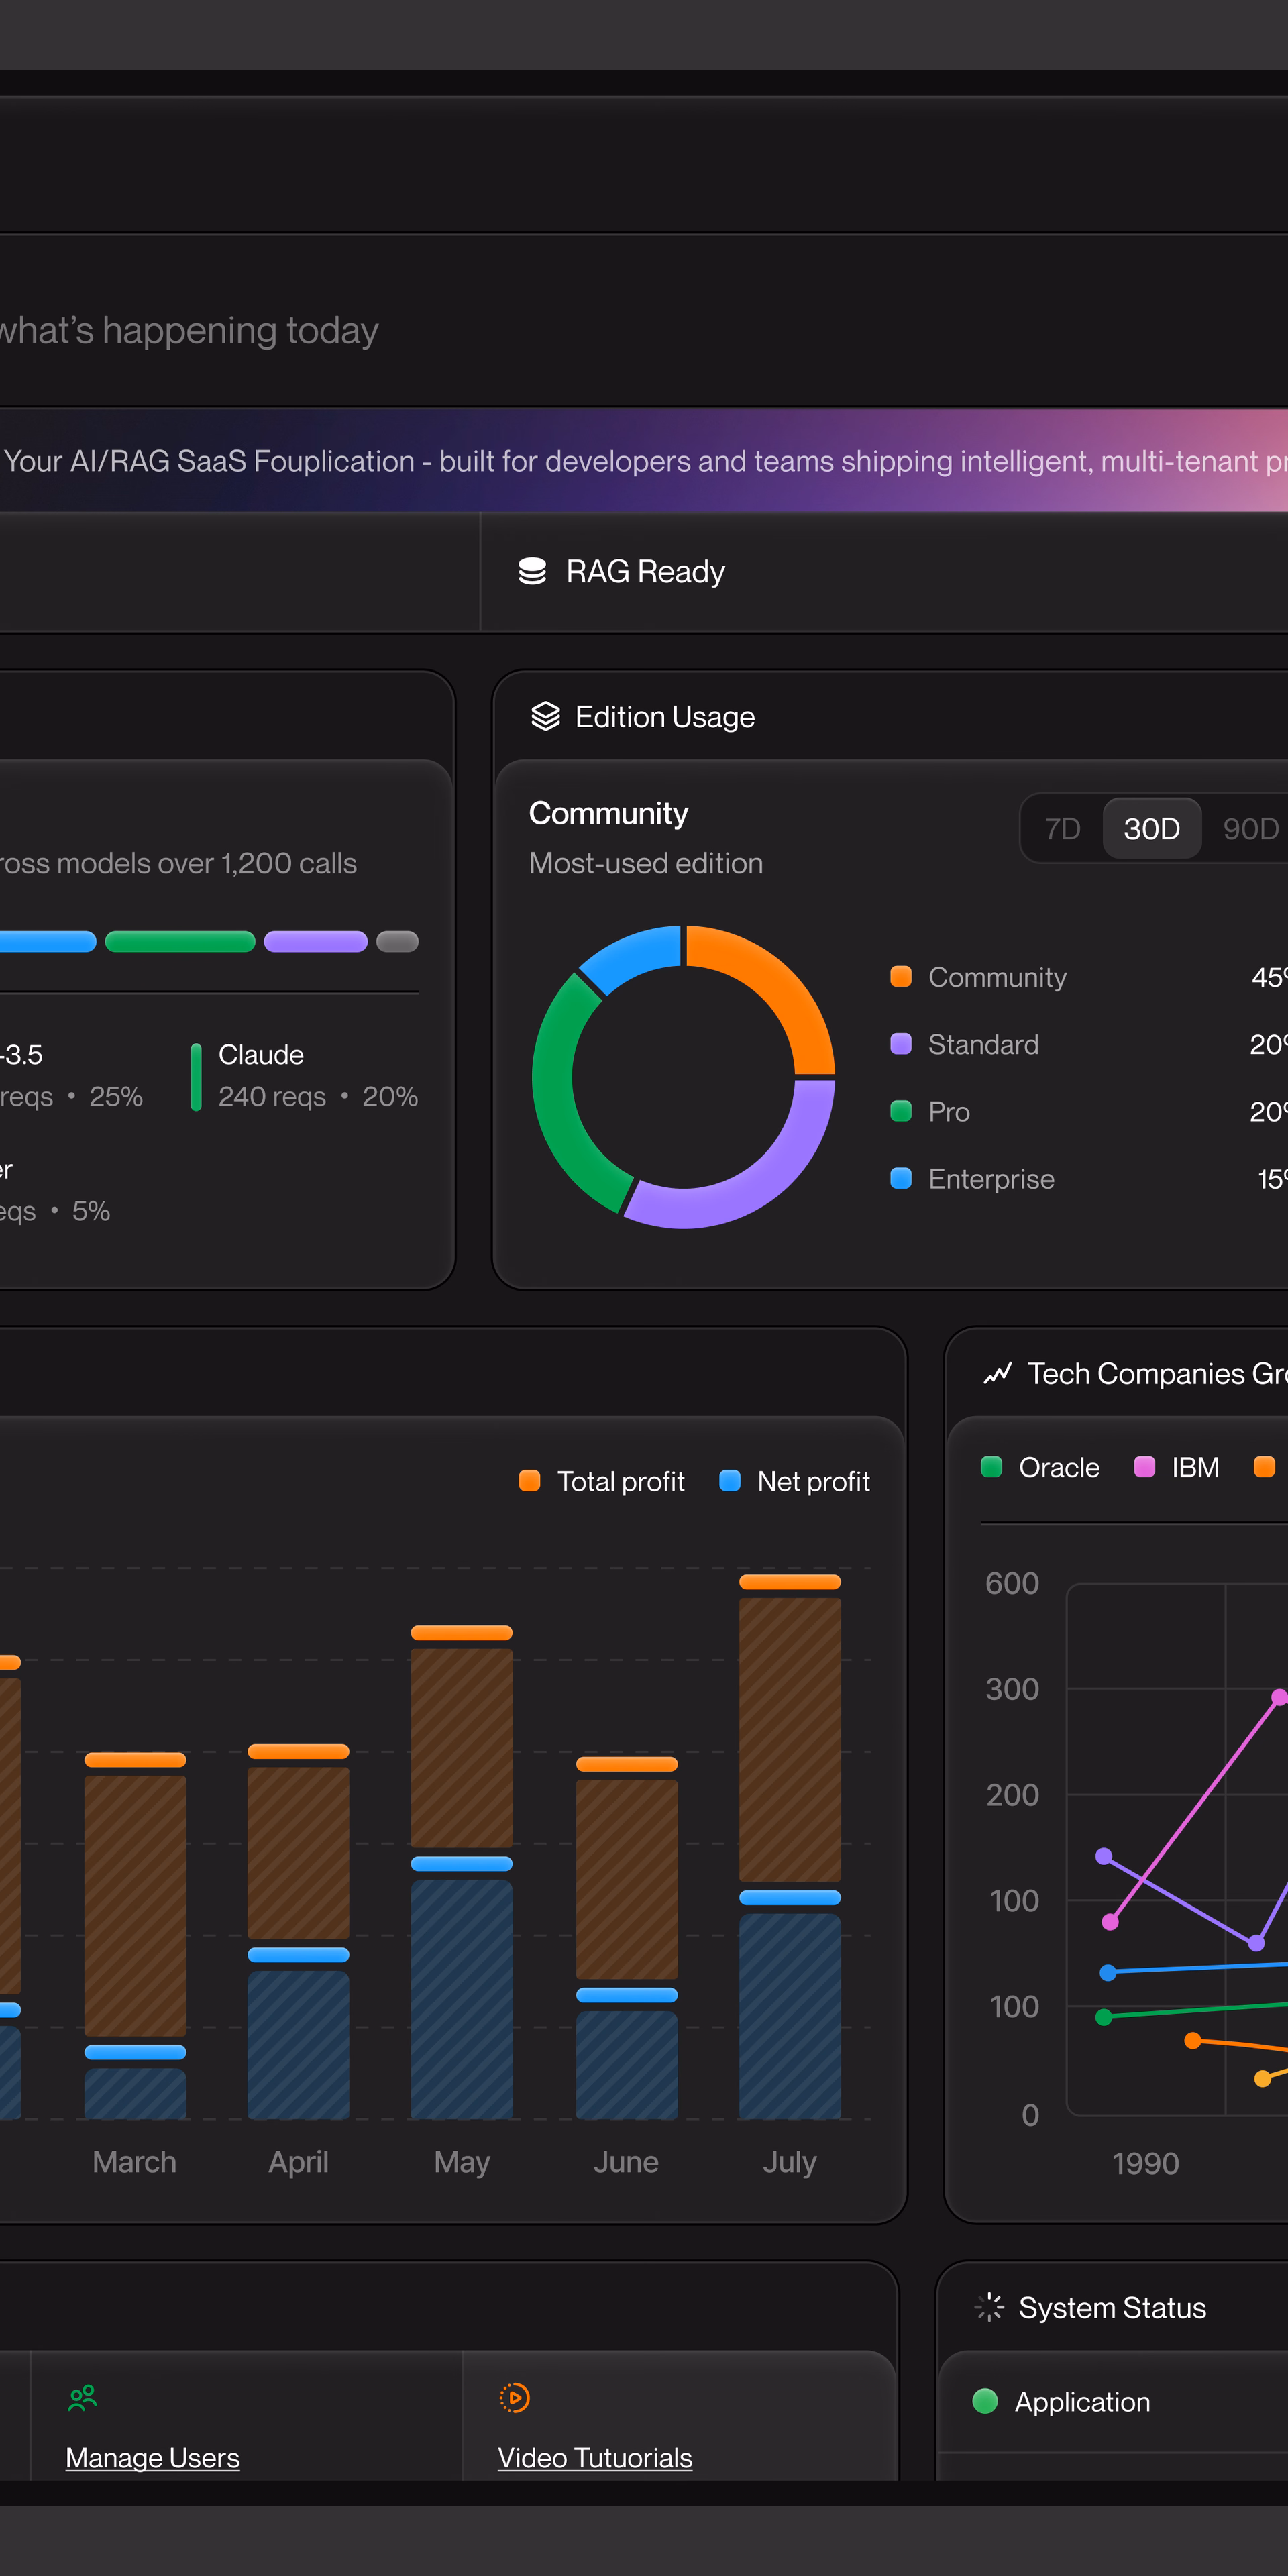The width and height of the screenshot is (1288, 2576).
Task: Click the Manage Users people icon
Action: [82, 2397]
